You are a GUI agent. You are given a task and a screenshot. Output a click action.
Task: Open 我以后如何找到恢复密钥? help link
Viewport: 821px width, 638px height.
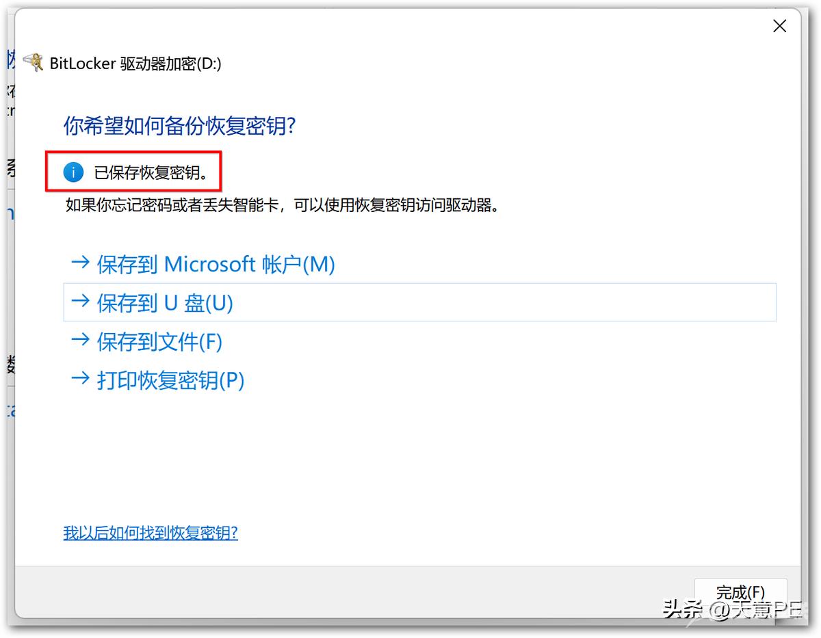tap(151, 533)
